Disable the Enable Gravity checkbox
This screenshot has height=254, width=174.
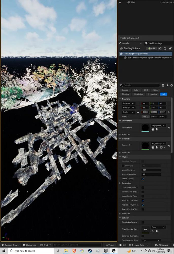143,179
